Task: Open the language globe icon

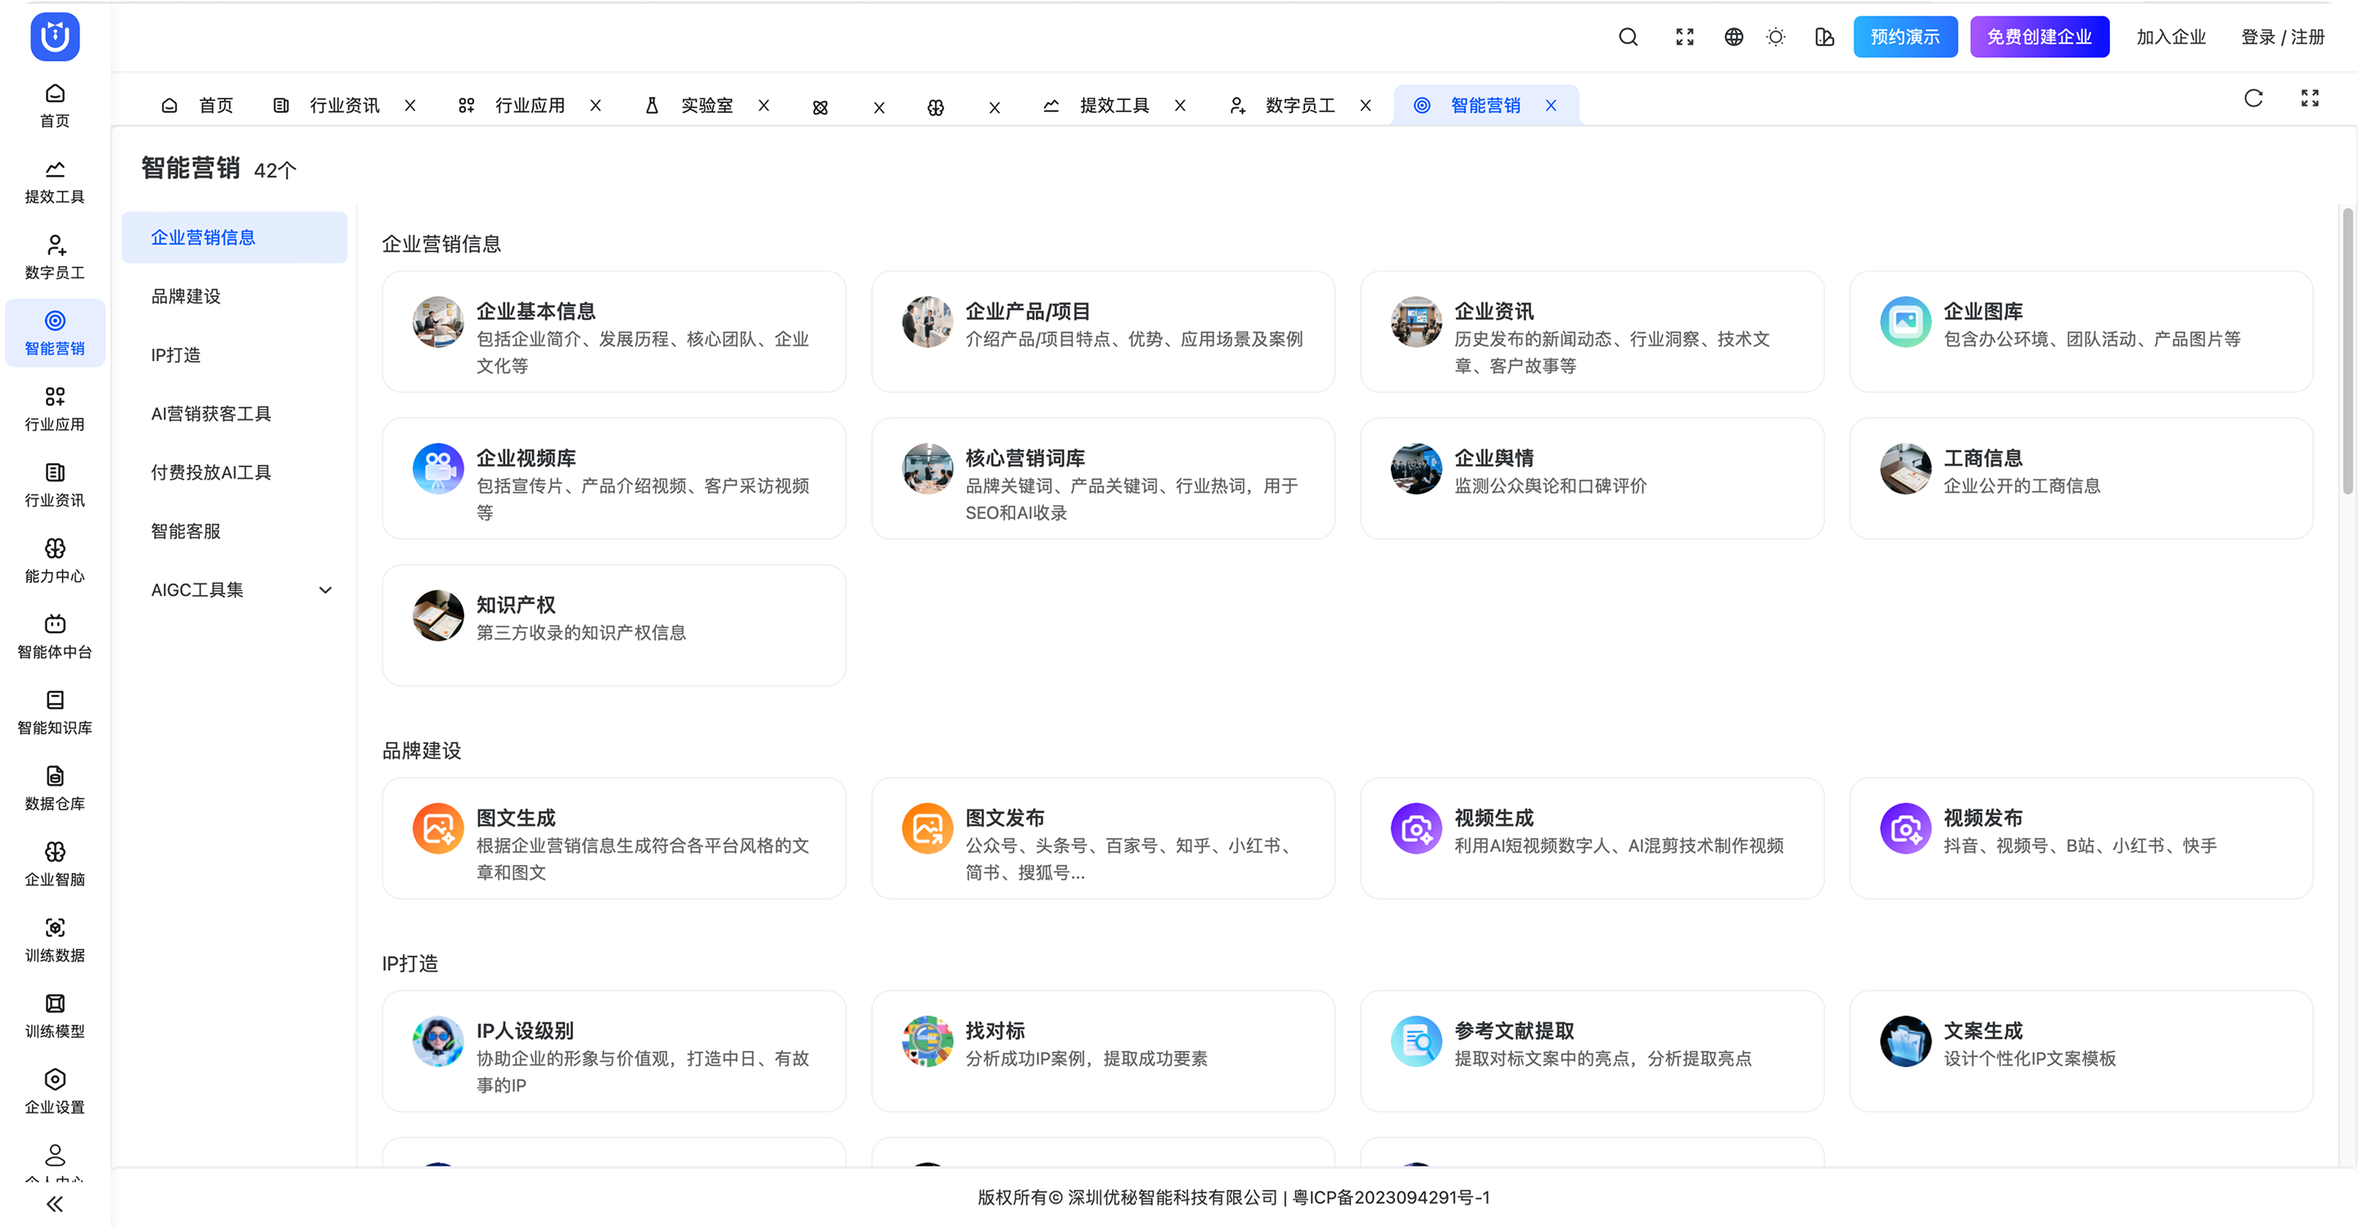Action: [1734, 37]
